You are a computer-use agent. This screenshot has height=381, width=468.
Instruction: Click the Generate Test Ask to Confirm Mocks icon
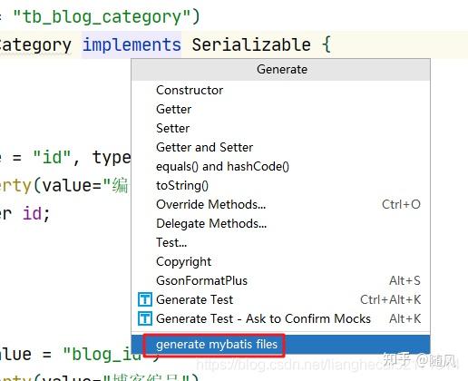click(x=145, y=318)
